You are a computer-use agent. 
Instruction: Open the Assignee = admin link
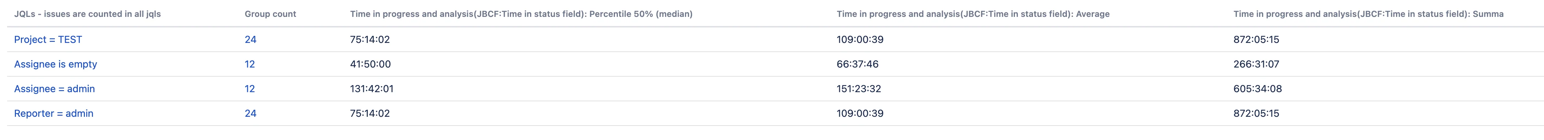[x=54, y=89]
